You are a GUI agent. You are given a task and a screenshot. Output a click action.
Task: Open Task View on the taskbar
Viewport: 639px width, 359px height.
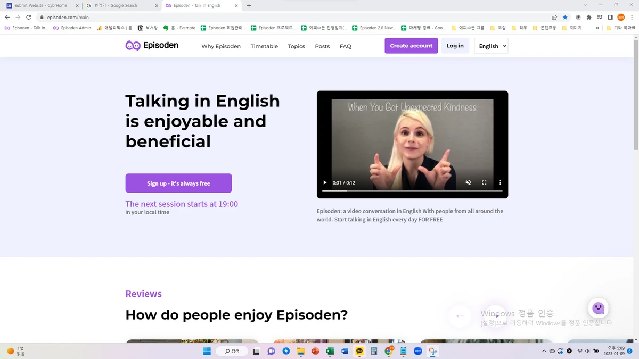(x=256, y=351)
